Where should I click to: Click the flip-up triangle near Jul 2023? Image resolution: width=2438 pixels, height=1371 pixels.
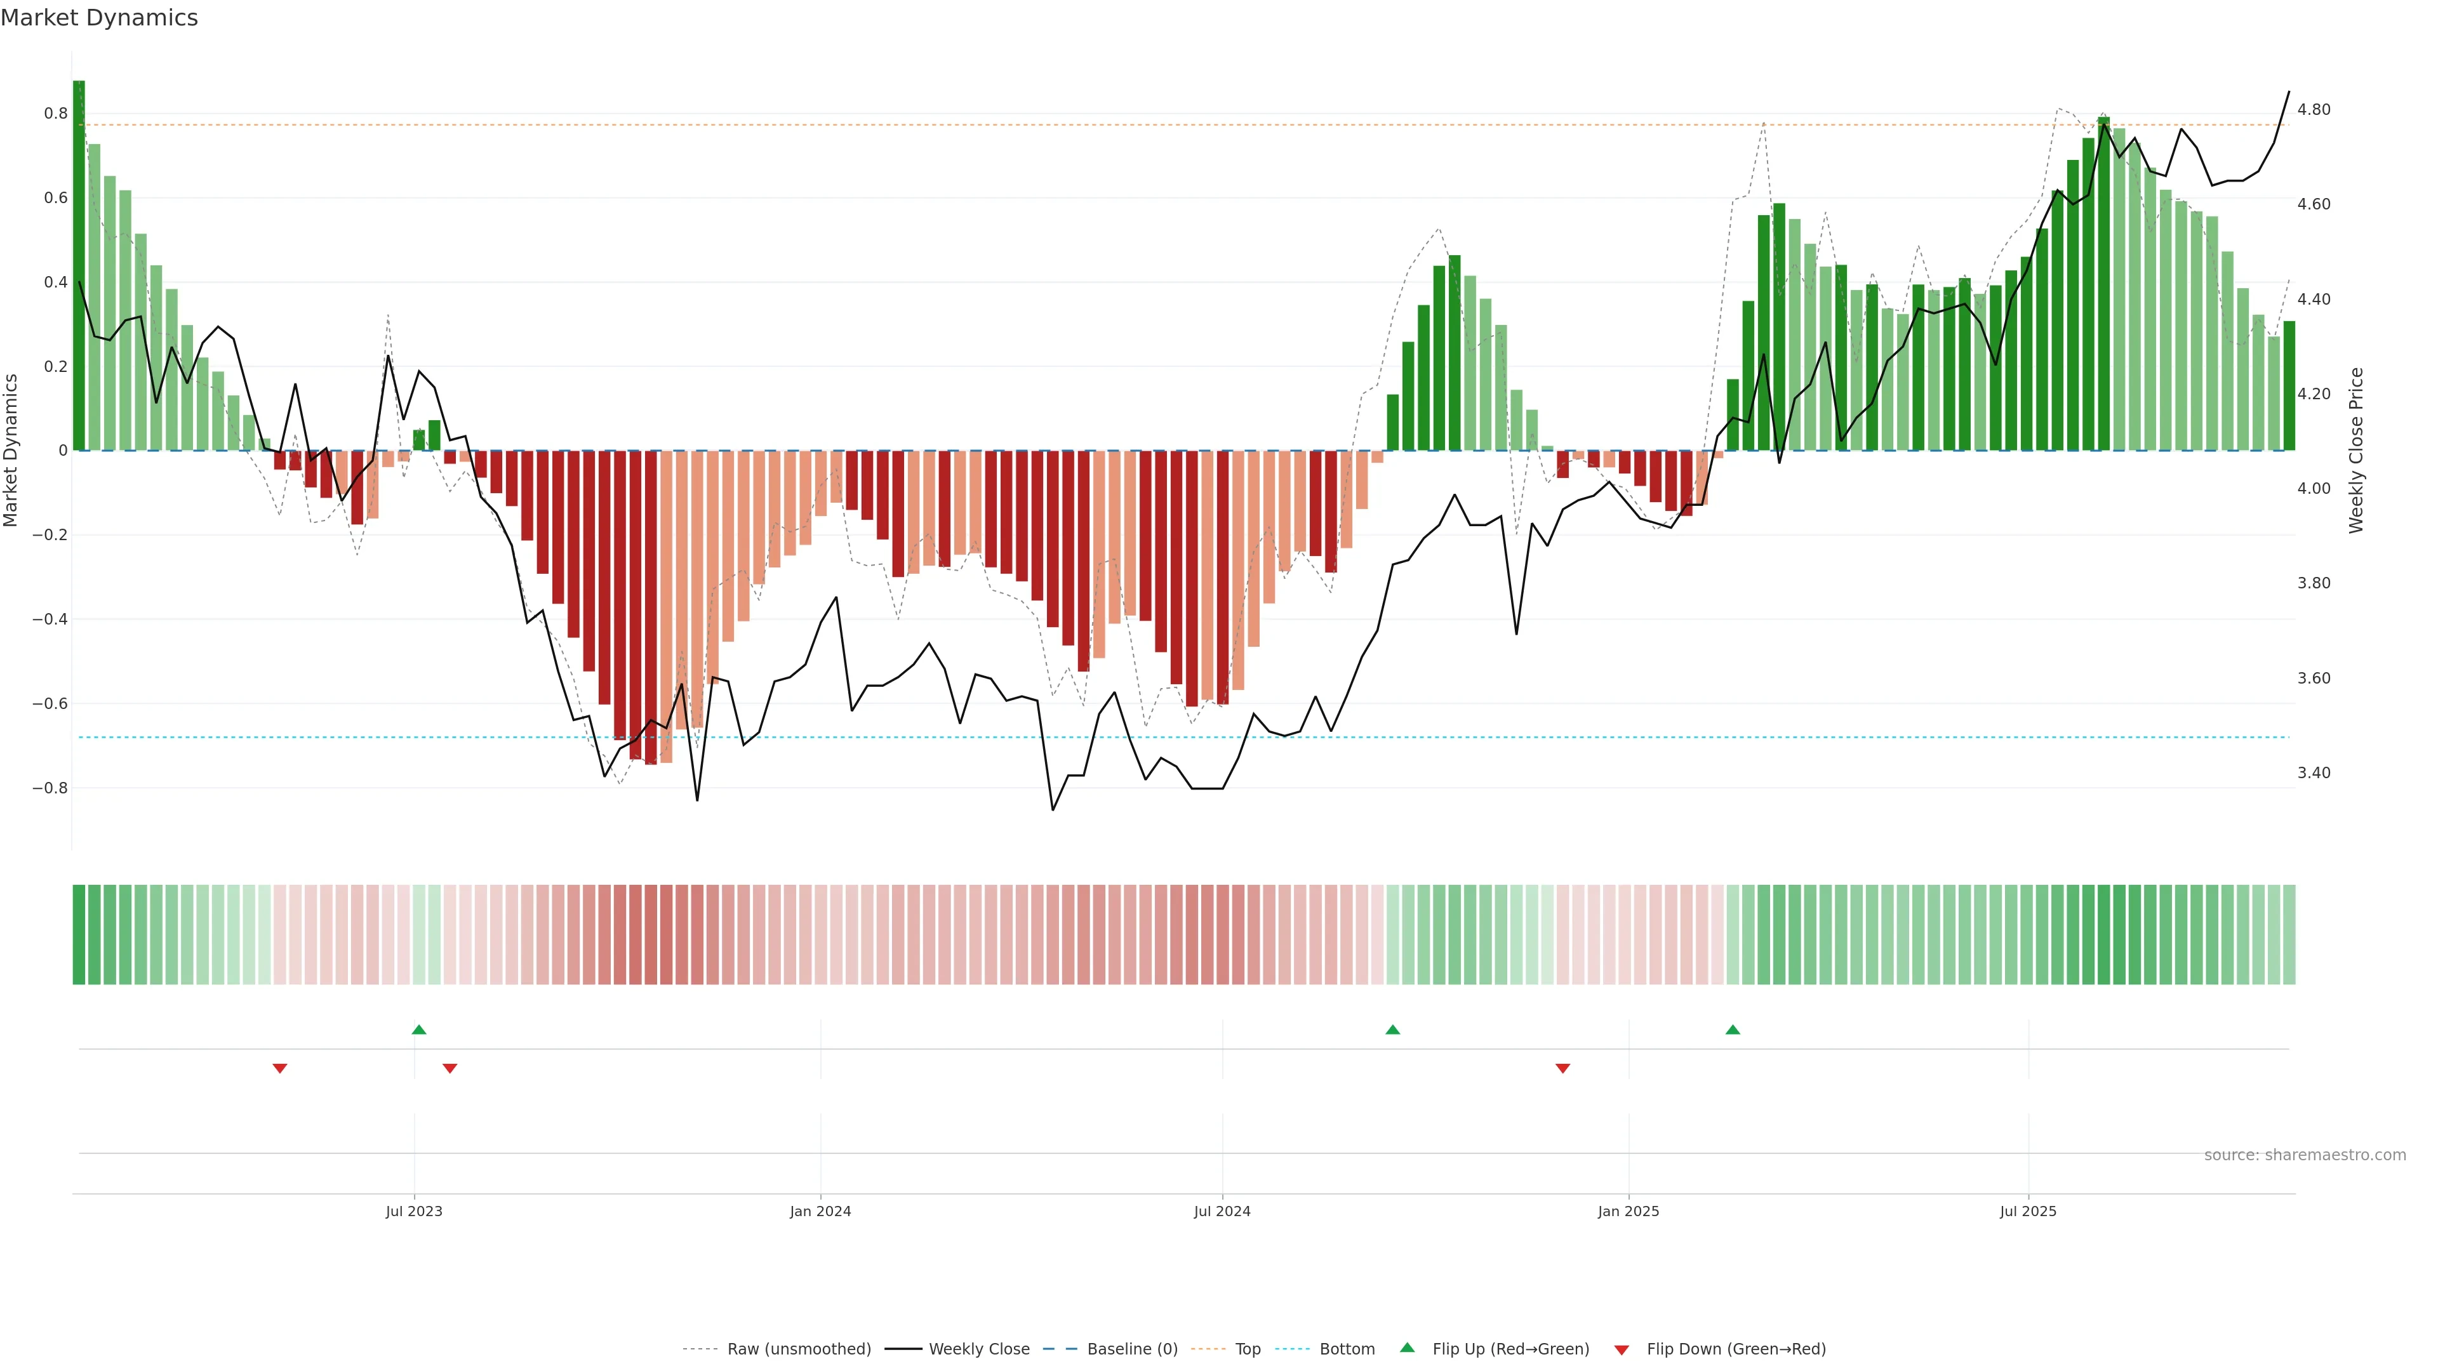pos(419,1030)
